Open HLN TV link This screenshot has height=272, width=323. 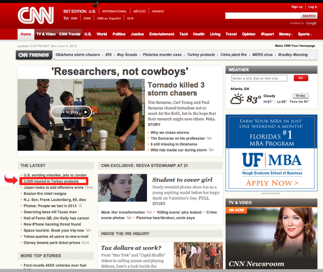click(x=130, y=18)
